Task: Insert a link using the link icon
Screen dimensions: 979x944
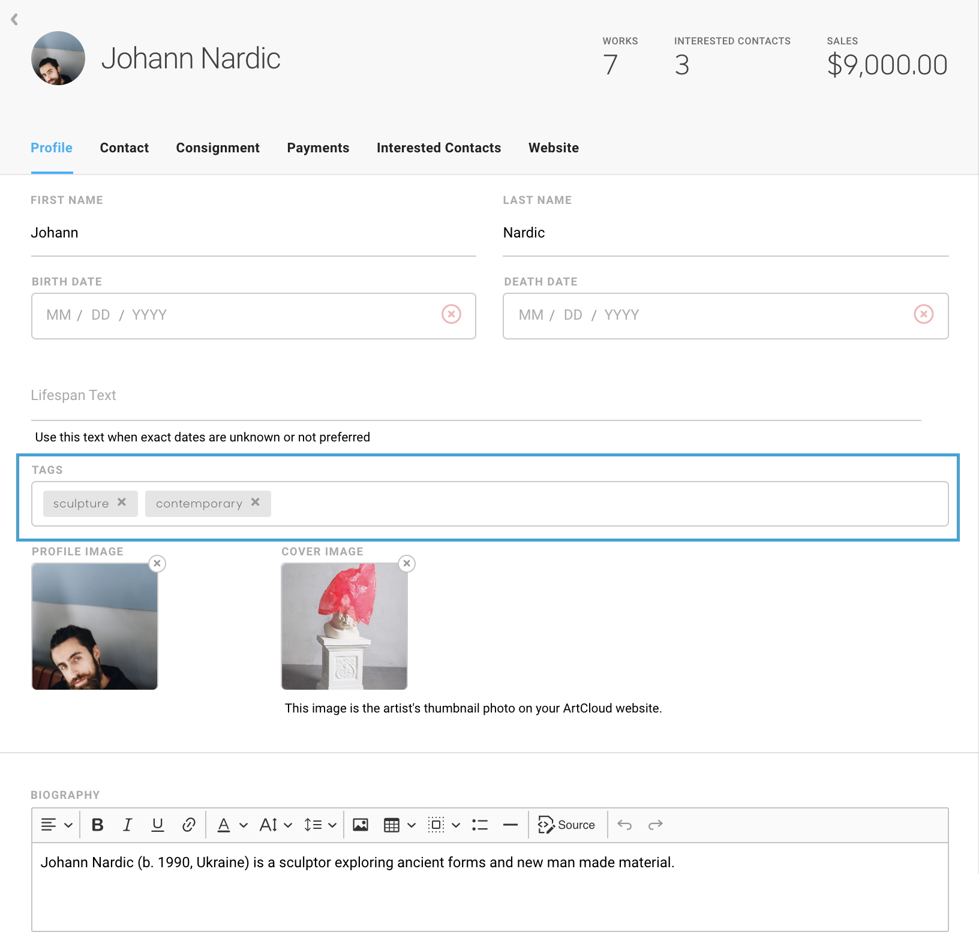Action: point(188,825)
